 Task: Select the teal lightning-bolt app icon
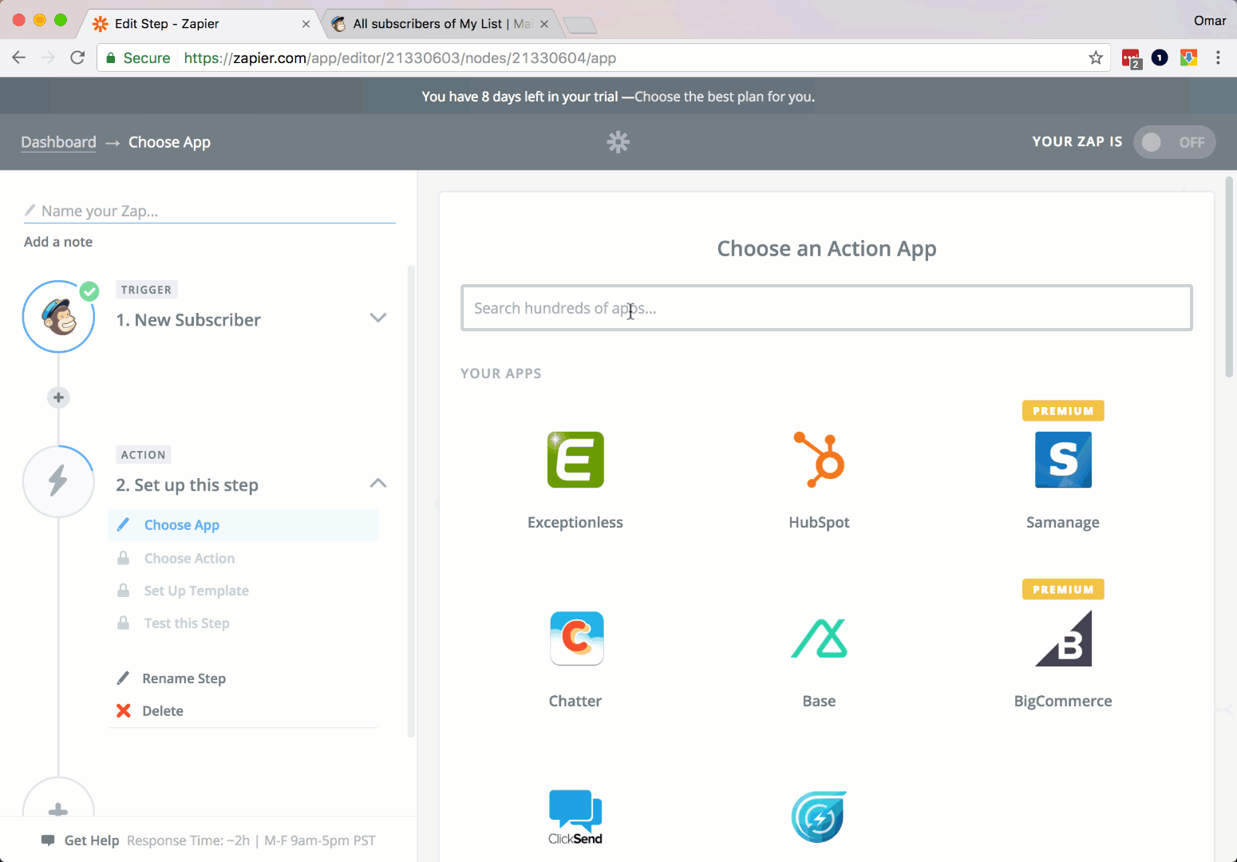[x=819, y=817]
